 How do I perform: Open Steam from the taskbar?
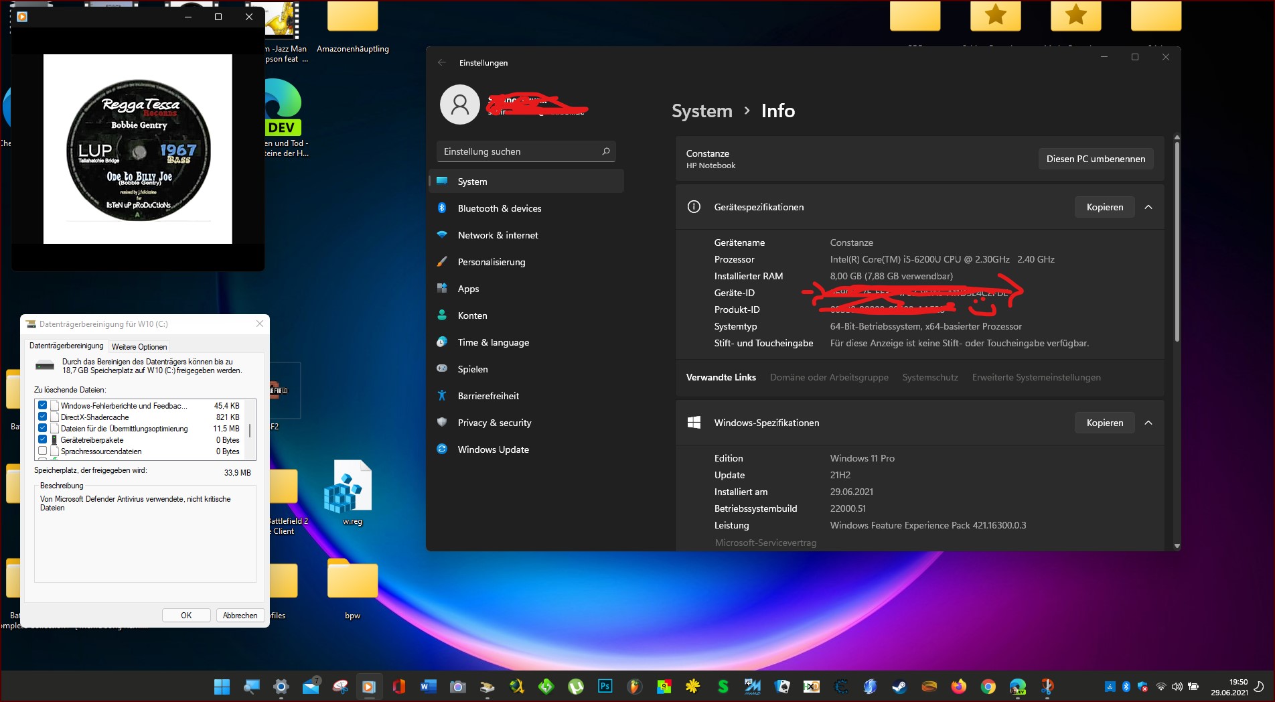[899, 687]
